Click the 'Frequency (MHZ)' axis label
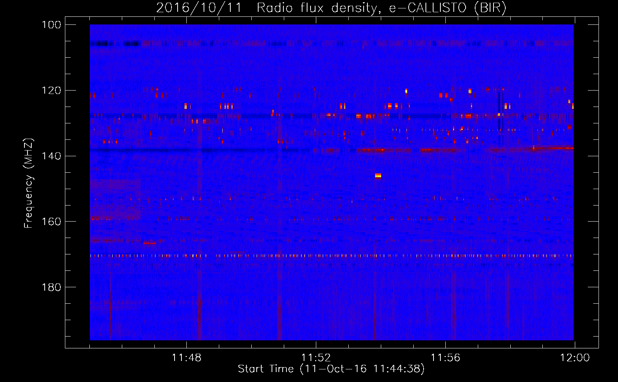Viewport: 618px width, 382px height. coord(29,183)
